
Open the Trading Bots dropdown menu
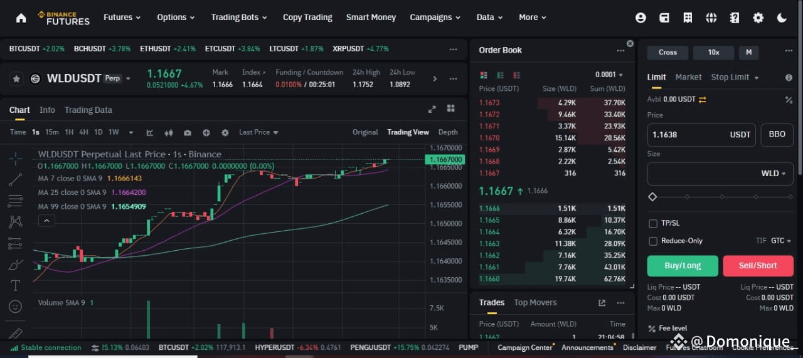(240, 18)
